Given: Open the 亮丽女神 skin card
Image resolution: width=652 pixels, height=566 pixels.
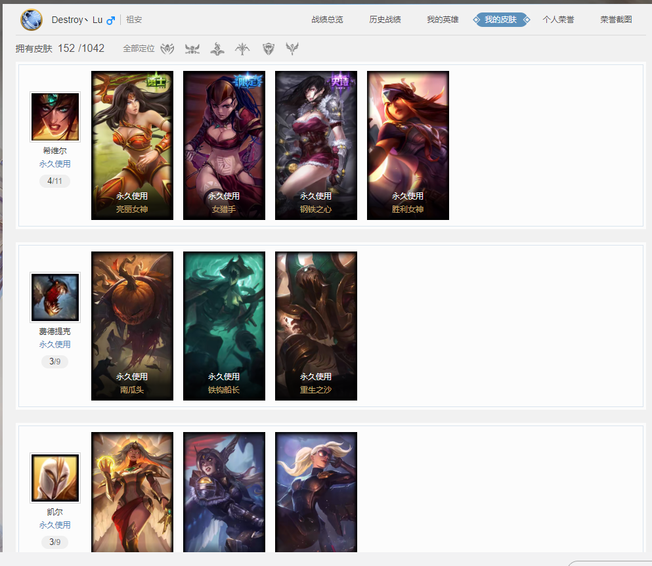Looking at the screenshot, I should (x=132, y=145).
